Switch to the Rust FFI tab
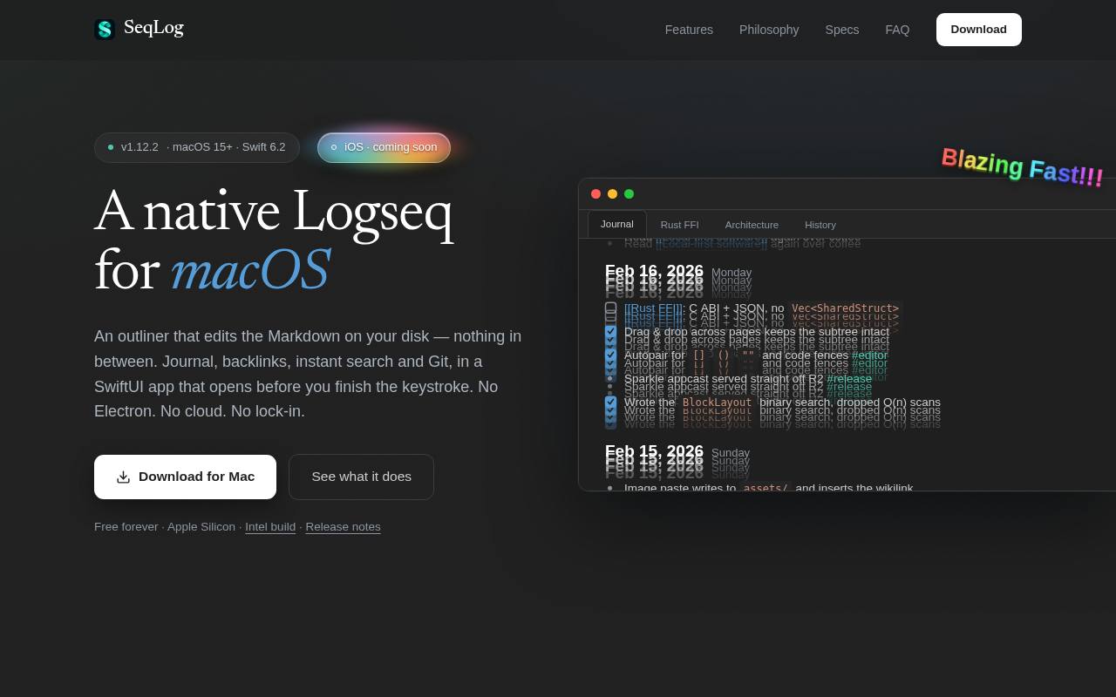This screenshot has width=1116, height=697. click(680, 225)
